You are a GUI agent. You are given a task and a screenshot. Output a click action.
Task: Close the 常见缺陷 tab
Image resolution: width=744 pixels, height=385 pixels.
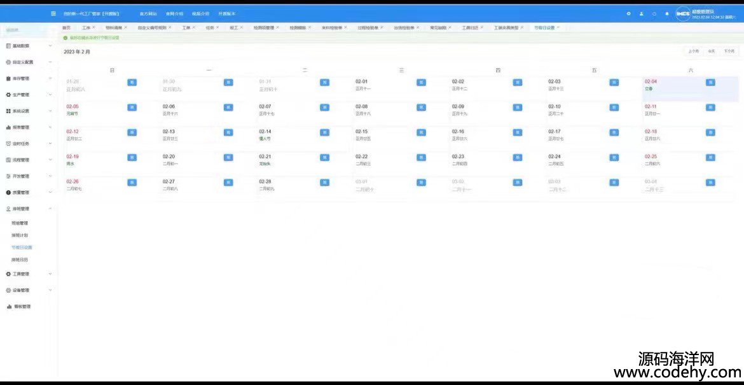pyautogui.click(x=450, y=27)
